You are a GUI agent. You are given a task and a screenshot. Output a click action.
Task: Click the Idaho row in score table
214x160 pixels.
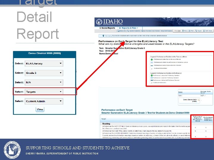tap(195, 96)
